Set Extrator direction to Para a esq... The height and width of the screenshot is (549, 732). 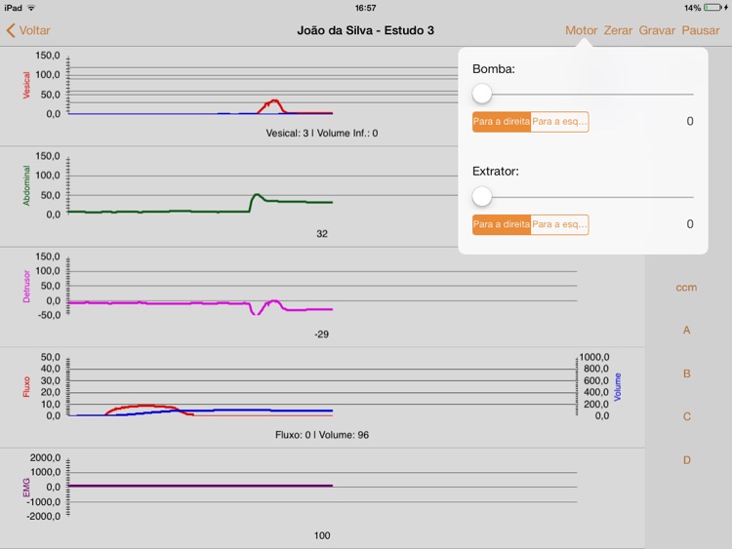[x=559, y=224]
